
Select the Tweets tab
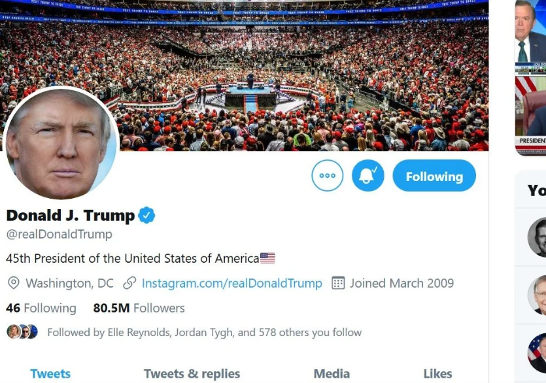(50, 374)
